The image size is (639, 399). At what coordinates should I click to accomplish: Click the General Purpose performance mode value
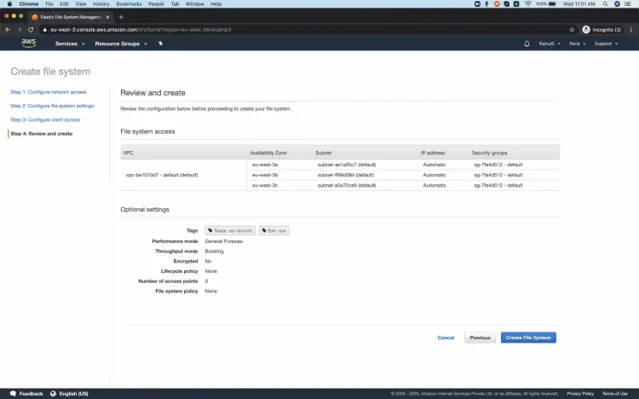[x=224, y=241]
